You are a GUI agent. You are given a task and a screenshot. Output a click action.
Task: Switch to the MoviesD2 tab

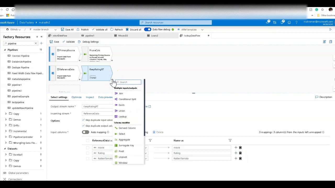click(x=123, y=36)
